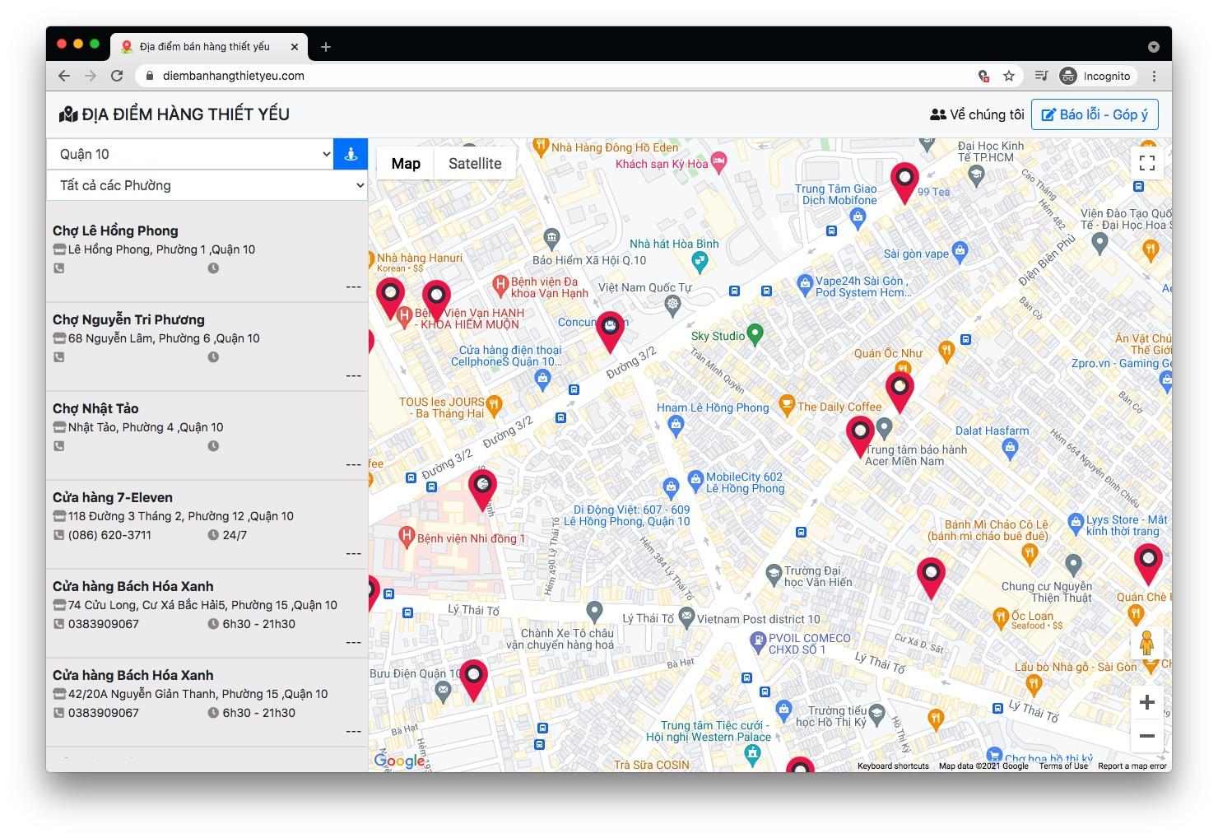Switch to the Map view tab

[406, 163]
